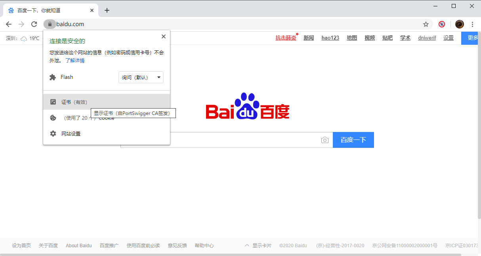
Task: Expand the 显示卡片 chevron
Action: click(247, 246)
